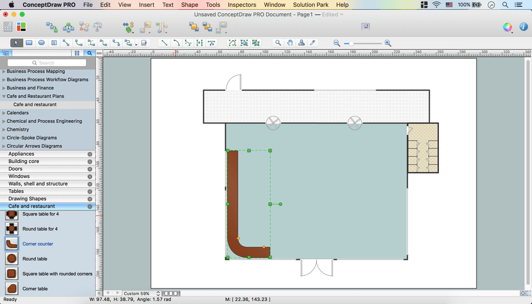Screen dimensions: 532x304
Task: Open the Walls, shell and structure library
Action: coord(38,184)
